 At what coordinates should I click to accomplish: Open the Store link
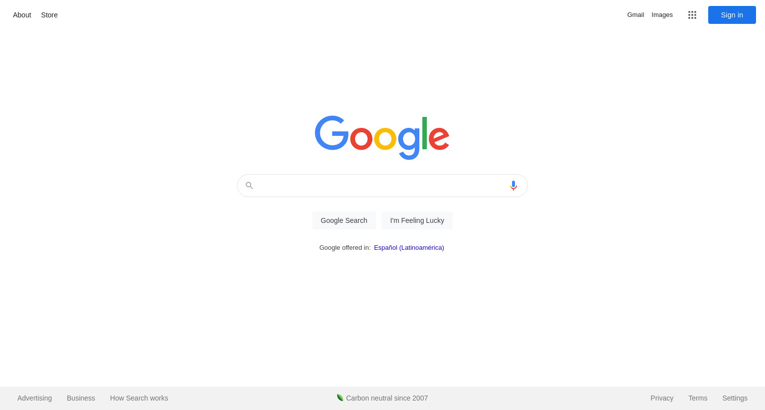[x=49, y=15]
